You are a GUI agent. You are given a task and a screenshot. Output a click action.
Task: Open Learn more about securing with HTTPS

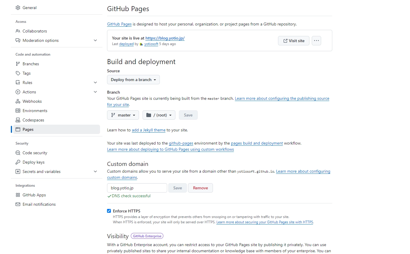click(265, 222)
